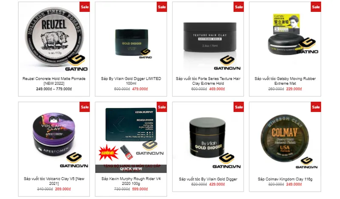Viewport: 340px width, 199px height.
Task: Go to Sáp vuốt tóc Volcanic Clay V5 link
Action: pyautogui.click(x=54, y=181)
